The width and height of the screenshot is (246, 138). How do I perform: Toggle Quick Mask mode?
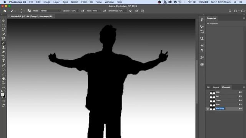(3, 101)
